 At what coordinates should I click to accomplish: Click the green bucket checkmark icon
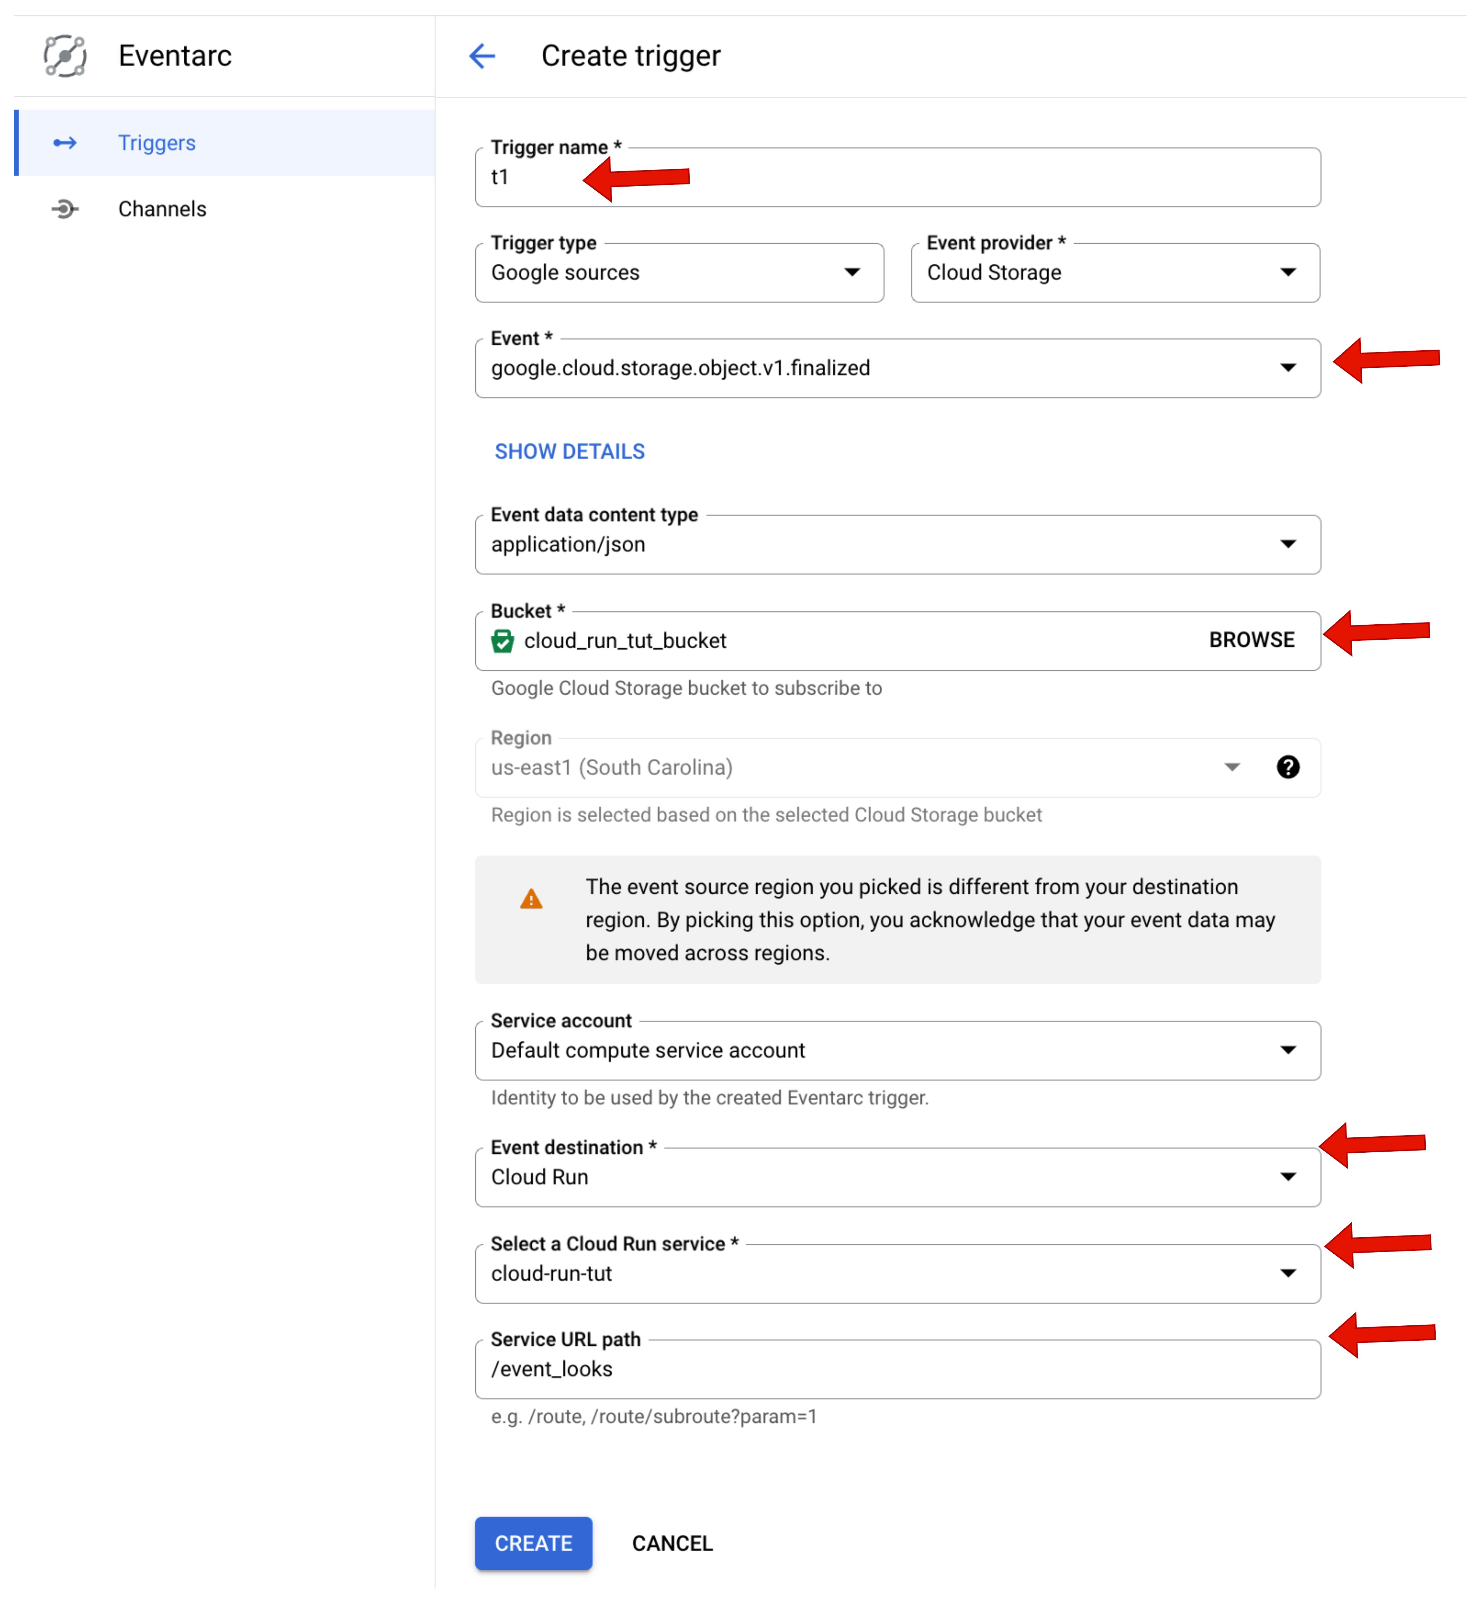tap(503, 641)
